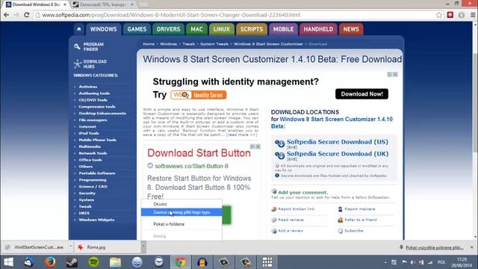Open File Explorer from the taskbar

pyautogui.click(x=115, y=262)
